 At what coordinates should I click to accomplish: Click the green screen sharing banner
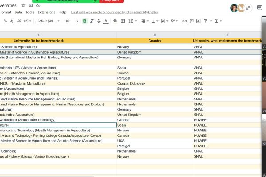click(66, 1)
